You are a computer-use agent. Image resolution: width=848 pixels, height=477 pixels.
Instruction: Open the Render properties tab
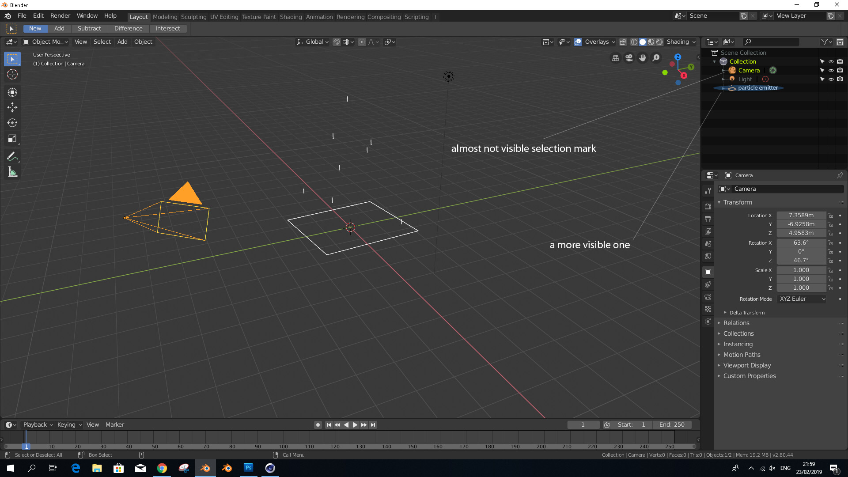[708, 206]
